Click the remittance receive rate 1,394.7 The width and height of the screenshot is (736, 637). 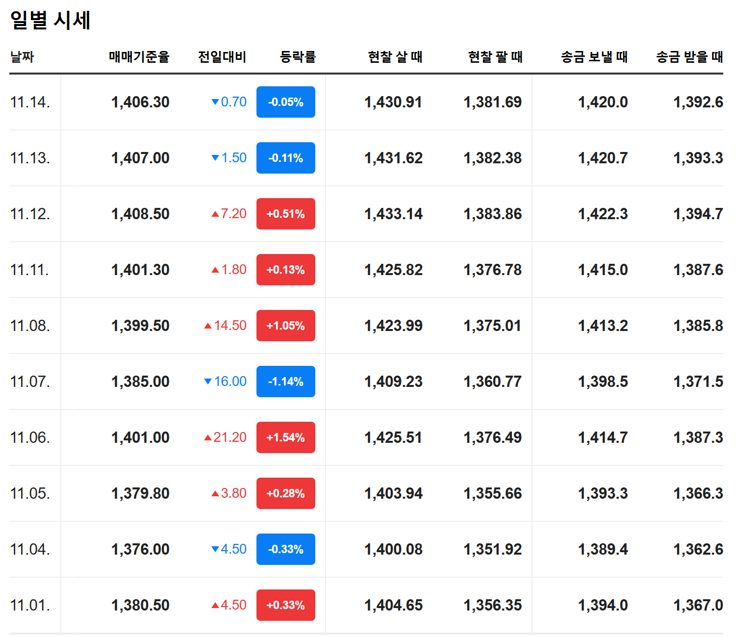pos(698,214)
